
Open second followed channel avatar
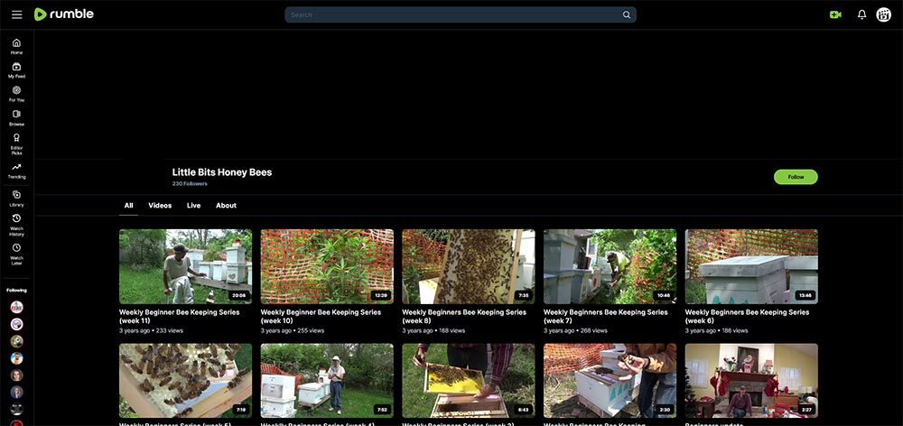click(x=16, y=324)
